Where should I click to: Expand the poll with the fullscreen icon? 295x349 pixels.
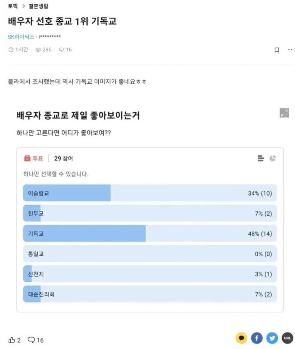pos(284,113)
